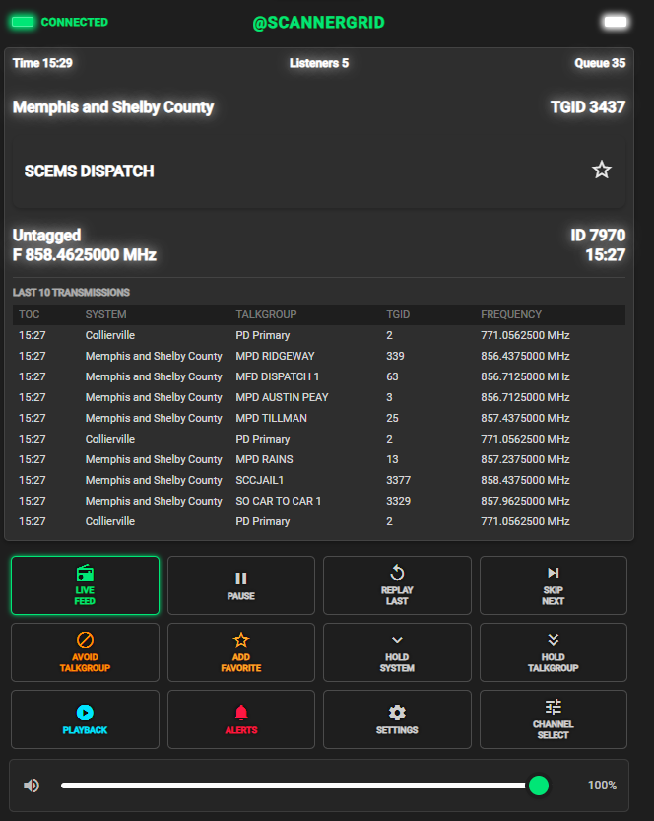Click the TALKGROUP column header
Image resolution: width=654 pixels, height=821 pixels.
[x=266, y=314]
